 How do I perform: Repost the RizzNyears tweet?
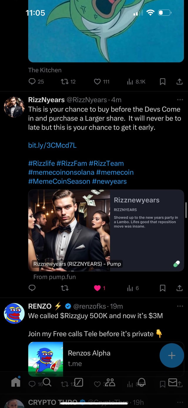65,288
